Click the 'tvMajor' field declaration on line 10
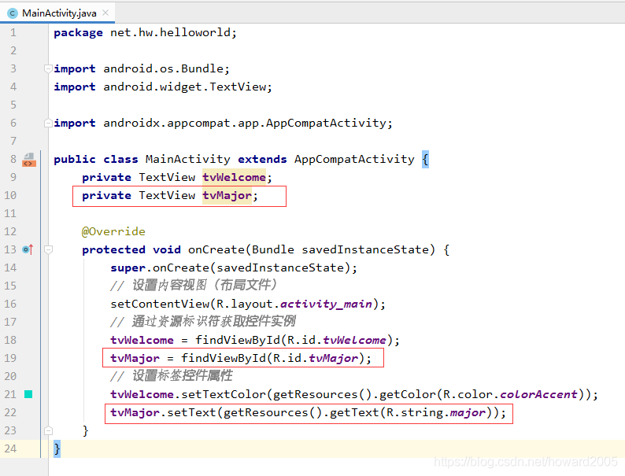The height and width of the screenshot is (476, 625). click(x=227, y=196)
